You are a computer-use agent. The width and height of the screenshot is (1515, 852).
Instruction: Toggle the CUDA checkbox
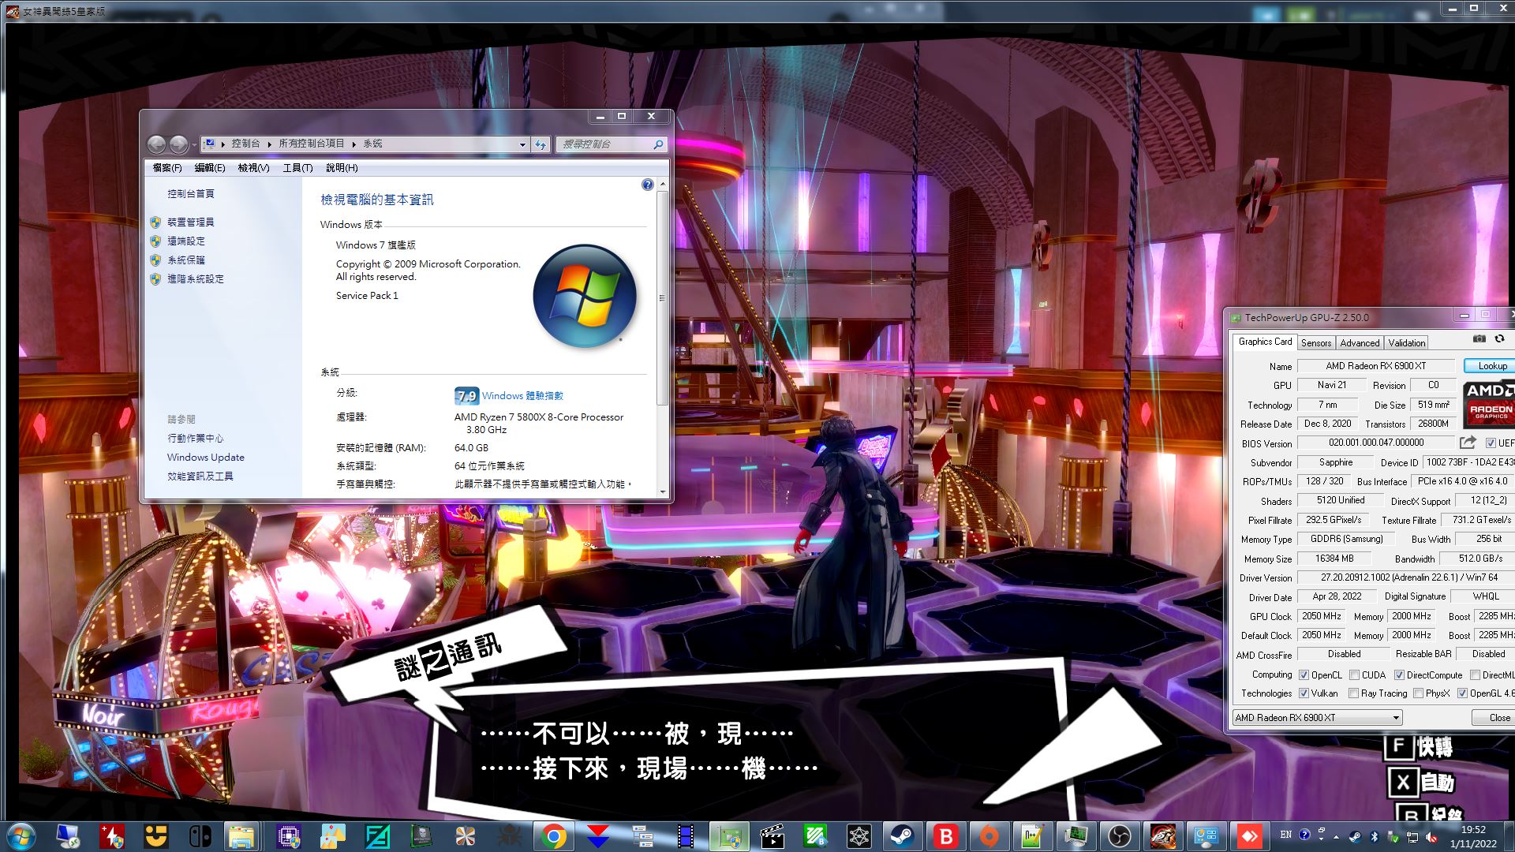(1354, 675)
